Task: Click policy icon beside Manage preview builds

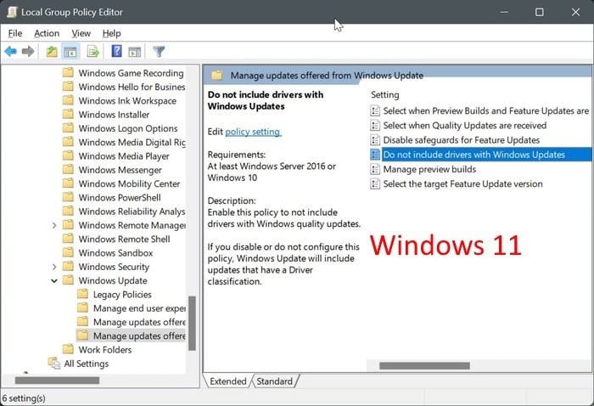Action: [375, 169]
